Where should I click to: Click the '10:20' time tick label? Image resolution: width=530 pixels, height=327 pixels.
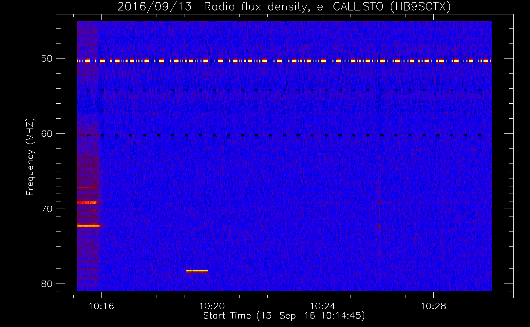(212, 306)
